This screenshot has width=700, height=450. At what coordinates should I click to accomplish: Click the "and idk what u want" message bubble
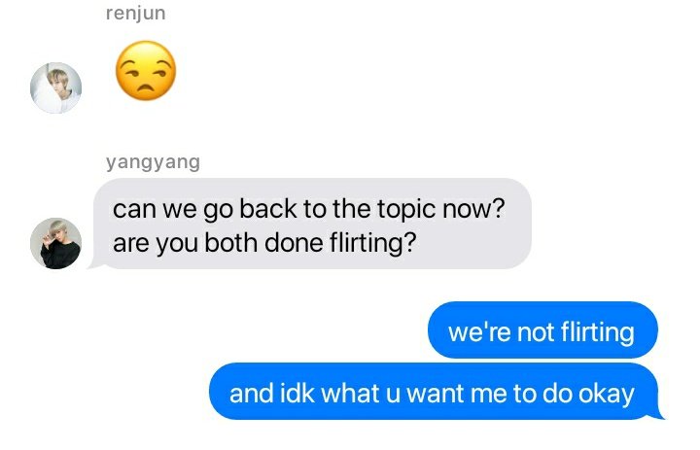click(434, 392)
